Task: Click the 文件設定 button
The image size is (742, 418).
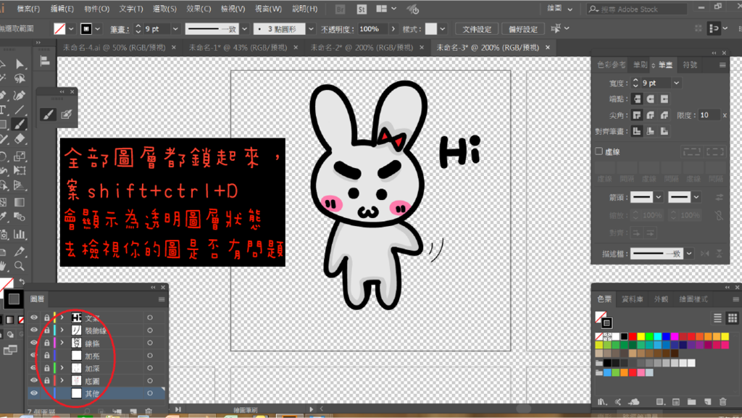Action: pyautogui.click(x=477, y=29)
